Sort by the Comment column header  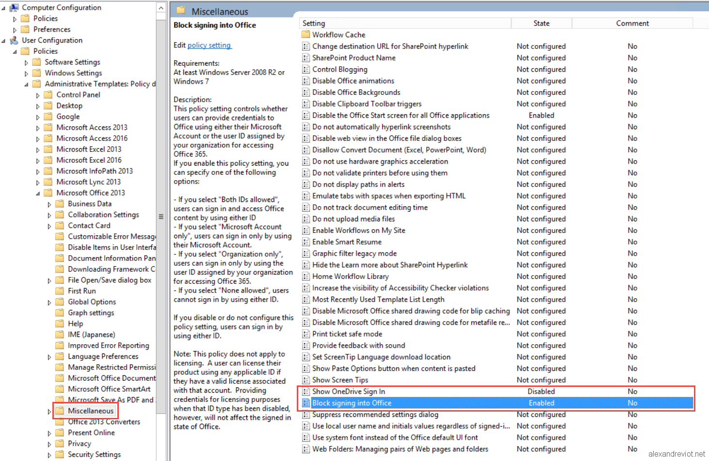coord(632,23)
